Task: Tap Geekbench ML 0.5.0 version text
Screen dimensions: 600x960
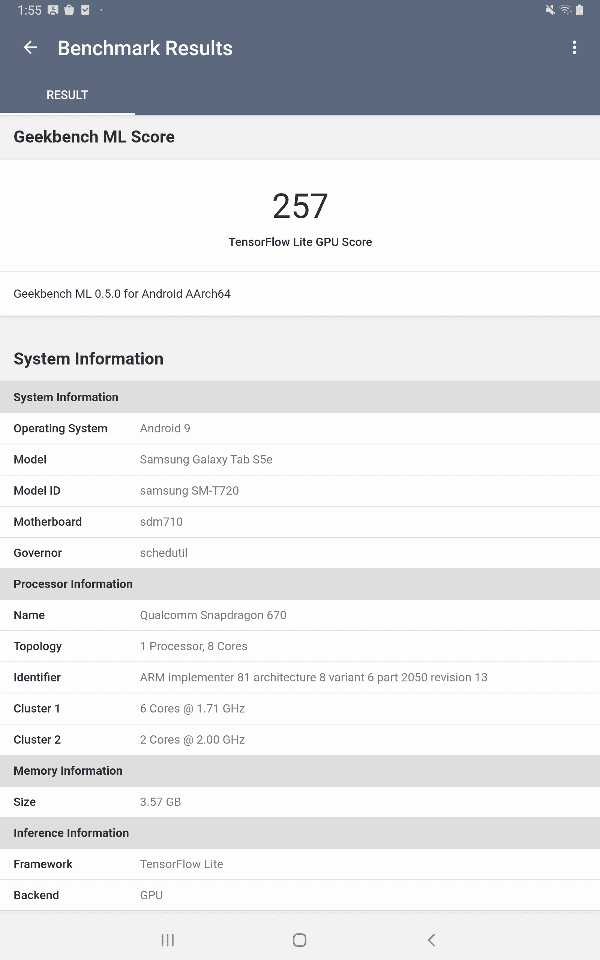Action: click(122, 294)
